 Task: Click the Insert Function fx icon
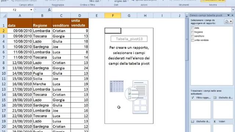[x=49, y=10]
